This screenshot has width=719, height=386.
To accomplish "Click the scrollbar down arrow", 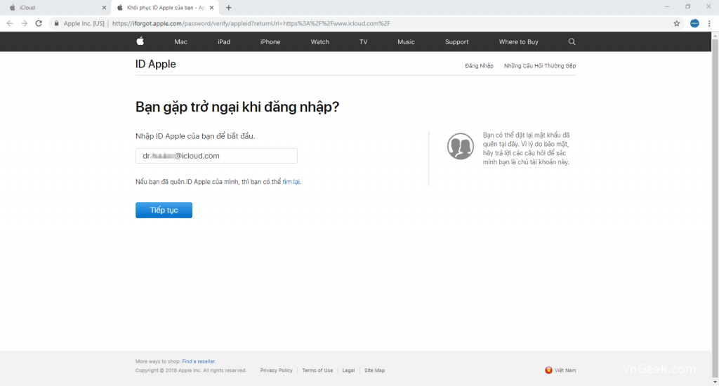I will pyautogui.click(x=715, y=381).
